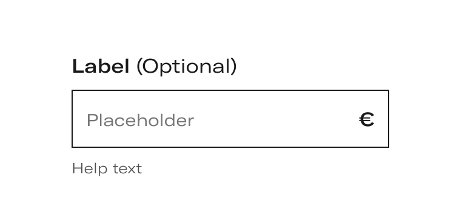The height and width of the screenshot is (223, 462).
Task: Click the word Optional in parentheses
Action: pyautogui.click(x=187, y=67)
